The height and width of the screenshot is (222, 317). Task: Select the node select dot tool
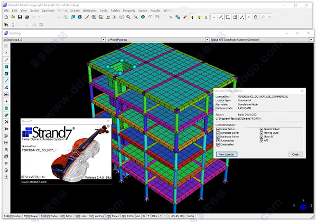(x=214, y=17)
